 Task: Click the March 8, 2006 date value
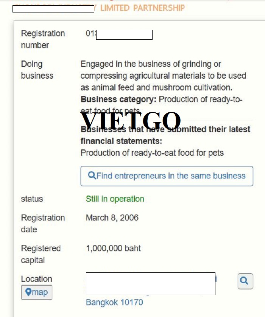click(x=112, y=218)
